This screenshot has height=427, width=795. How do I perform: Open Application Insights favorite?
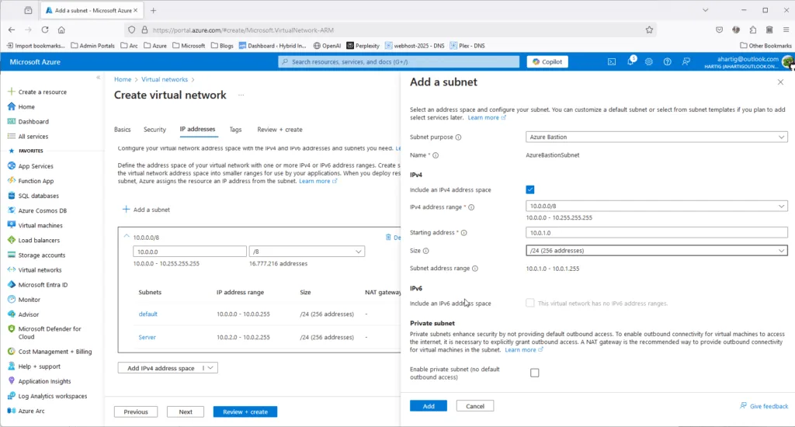39,381
